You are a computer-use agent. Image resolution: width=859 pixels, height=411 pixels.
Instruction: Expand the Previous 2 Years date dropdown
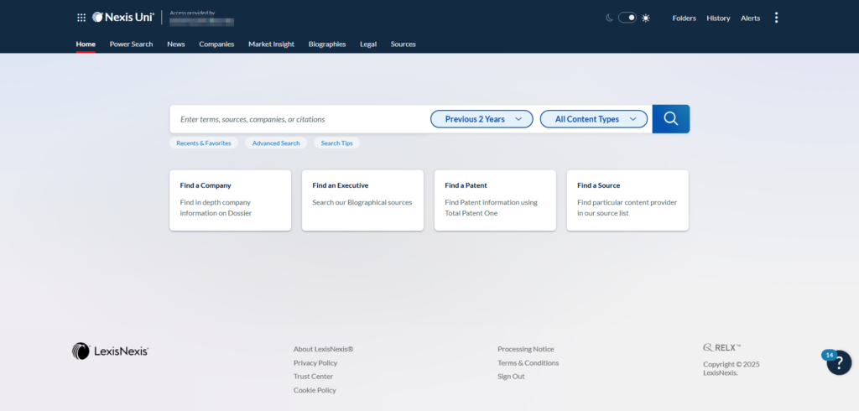pos(482,119)
